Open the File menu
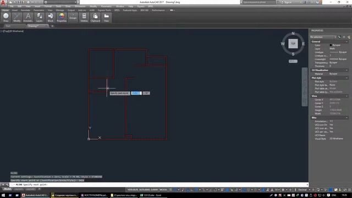 [12, 7]
